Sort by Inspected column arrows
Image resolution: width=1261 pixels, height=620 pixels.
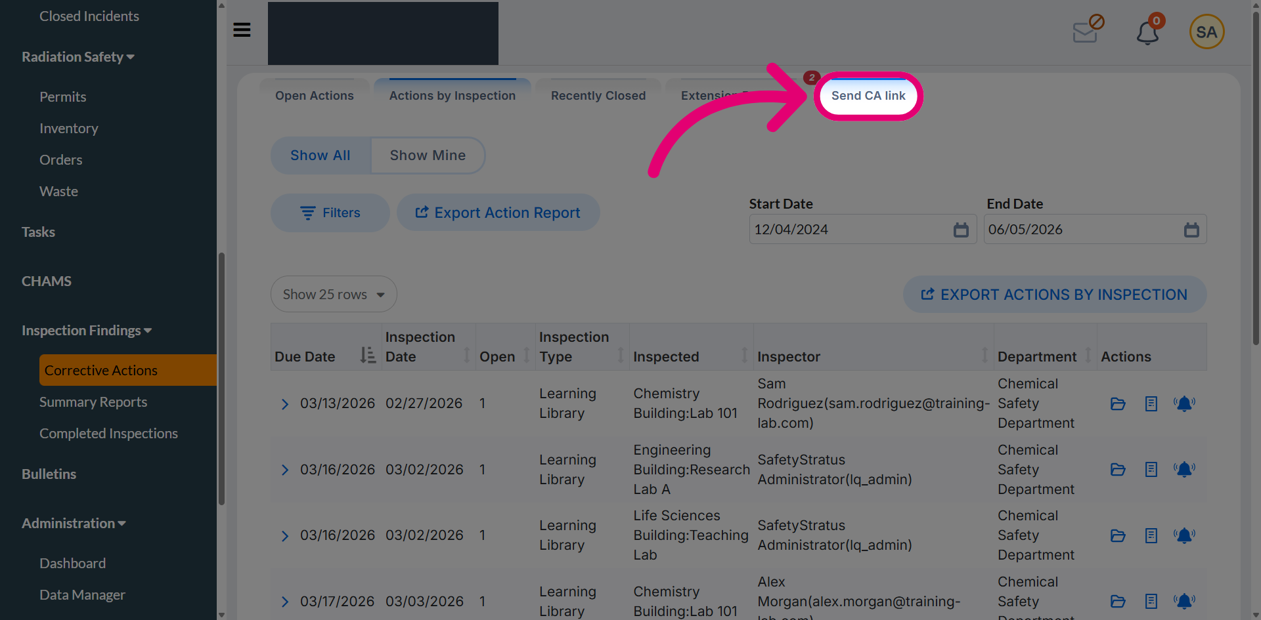pos(745,356)
